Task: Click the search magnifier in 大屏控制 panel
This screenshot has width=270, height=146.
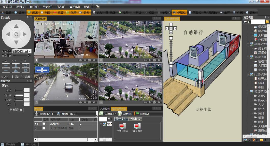Action: pos(109,119)
